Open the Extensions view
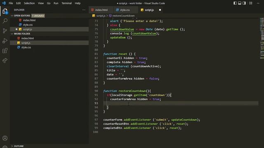 pyautogui.click(x=5, y=51)
